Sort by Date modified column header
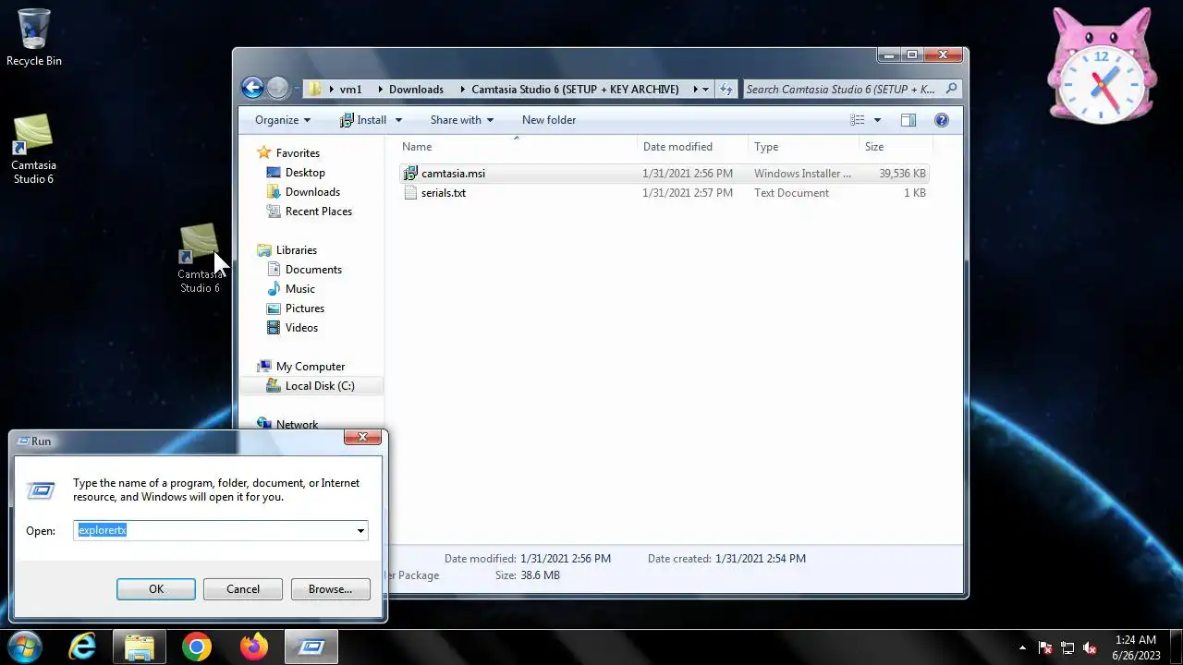1183x665 pixels. pyautogui.click(x=692, y=147)
